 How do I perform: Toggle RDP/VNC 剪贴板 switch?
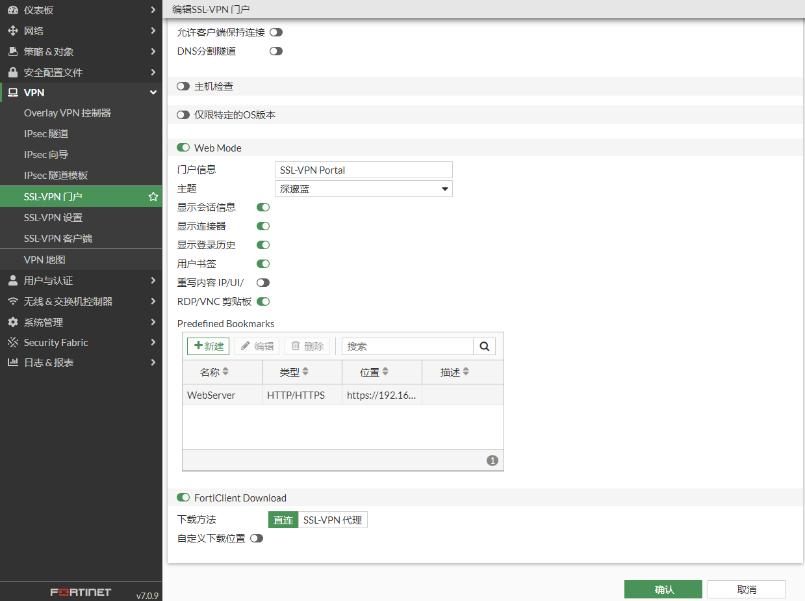click(x=263, y=302)
